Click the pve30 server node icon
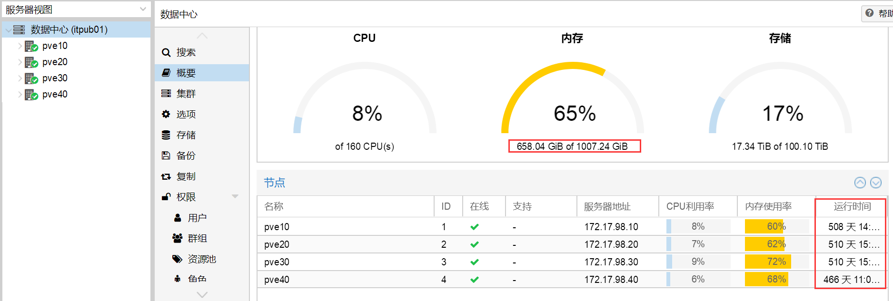The height and width of the screenshot is (301, 893). click(x=31, y=78)
